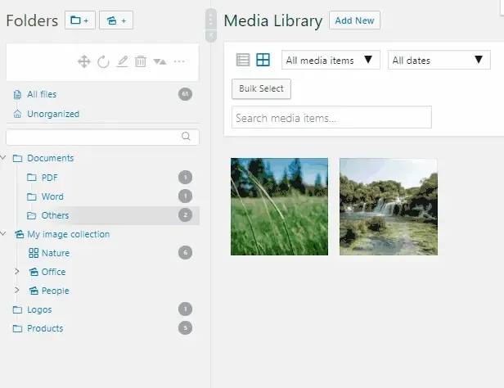Create a new folder with the folder-plus button
This screenshot has width=504, height=388.
pos(79,20)
